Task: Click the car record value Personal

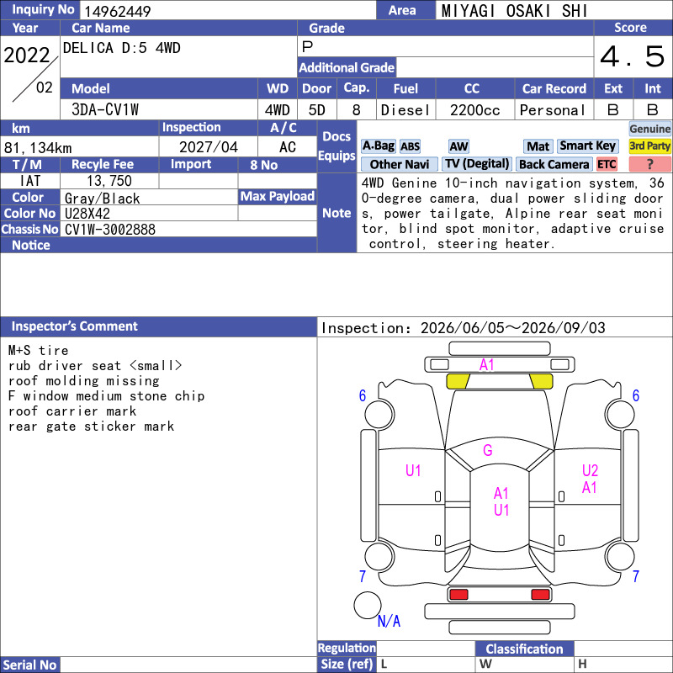Action: tap(553, 110)
